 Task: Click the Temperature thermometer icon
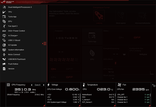click(x=84, y=85)
